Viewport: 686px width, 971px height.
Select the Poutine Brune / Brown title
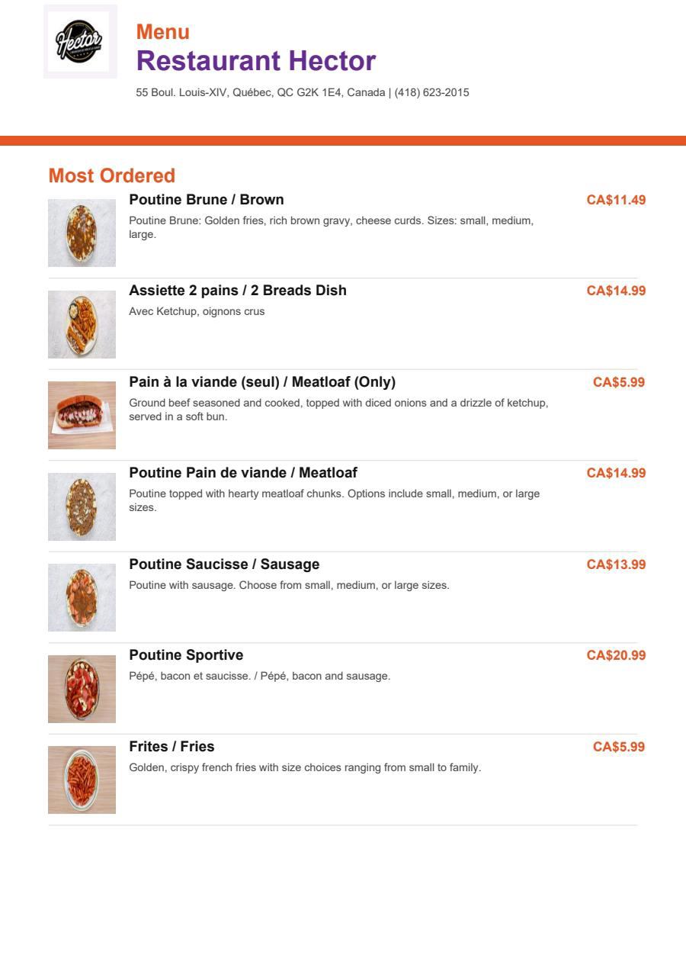pyautogui.click(x=207, y=200)
